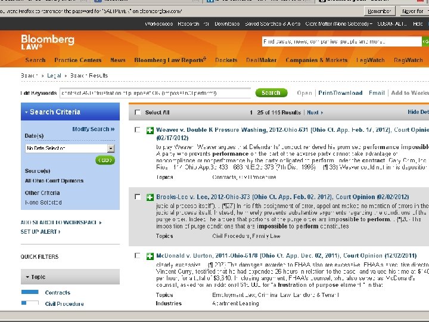Screen dimensions: 429x322
Task: Click the Contracts topic frequency bar
Action: [x=30, y=292]
